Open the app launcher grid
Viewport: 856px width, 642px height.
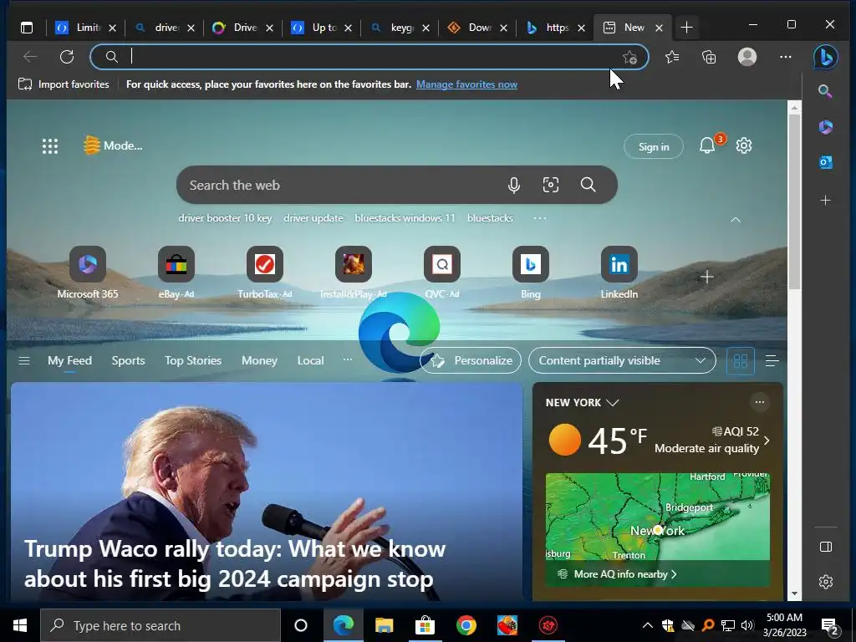(50, 145)
